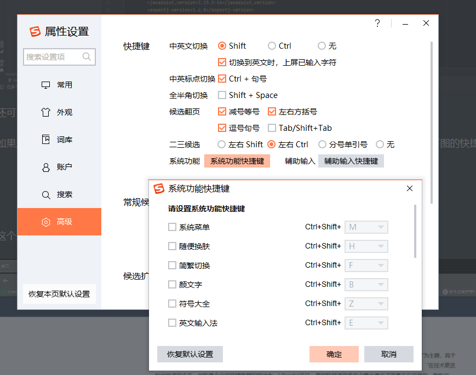Open the F key dropdown for 简繁切换
Screen dimensions: 476x375
[366, 265]
